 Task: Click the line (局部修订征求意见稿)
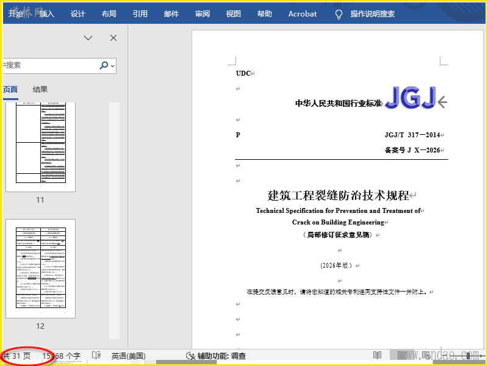click(x=339, y=235)
